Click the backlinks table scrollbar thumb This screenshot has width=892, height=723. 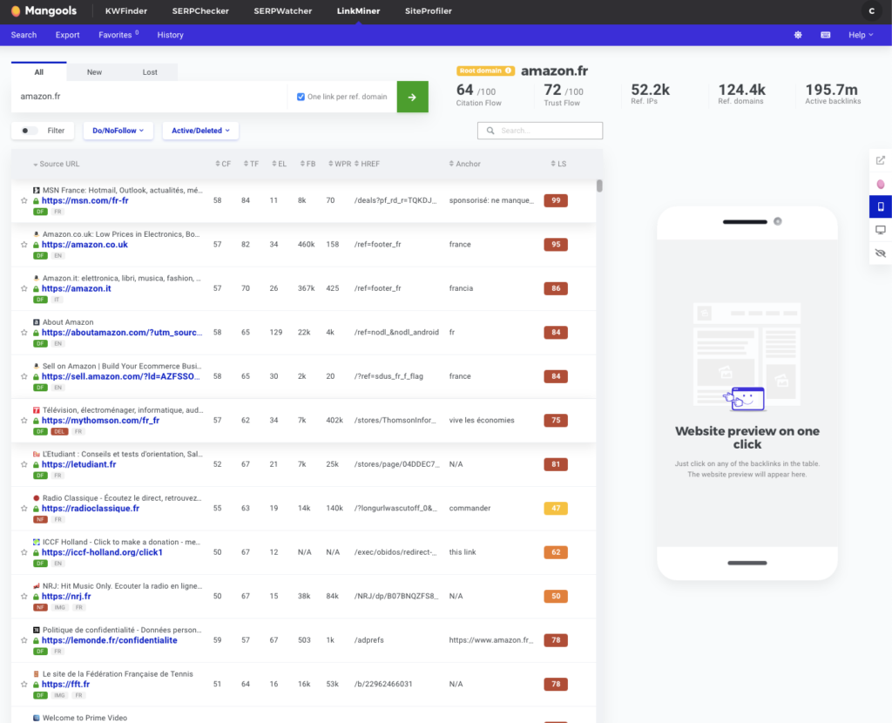pos(599,186)
